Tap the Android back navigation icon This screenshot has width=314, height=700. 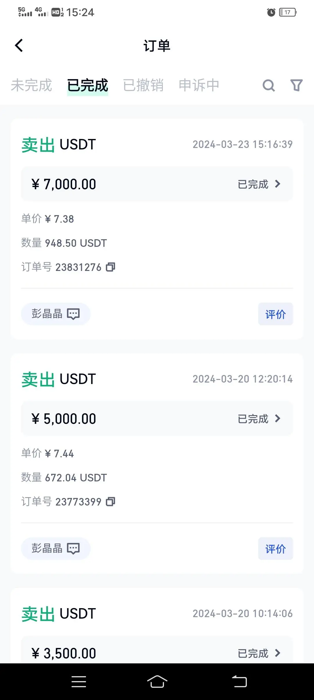tap(239, 681)
